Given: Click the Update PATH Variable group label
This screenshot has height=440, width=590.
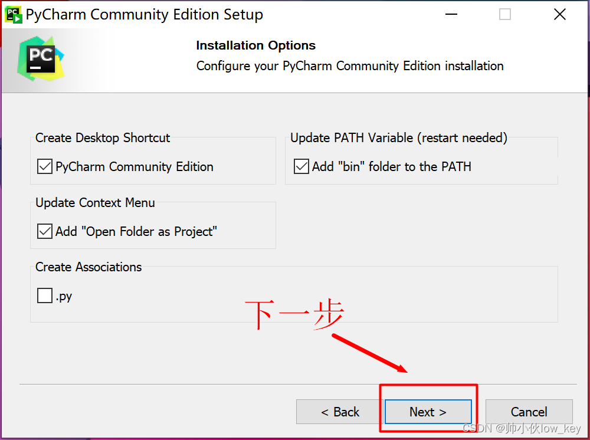Looking at the screenshot, I should [399, 138].
